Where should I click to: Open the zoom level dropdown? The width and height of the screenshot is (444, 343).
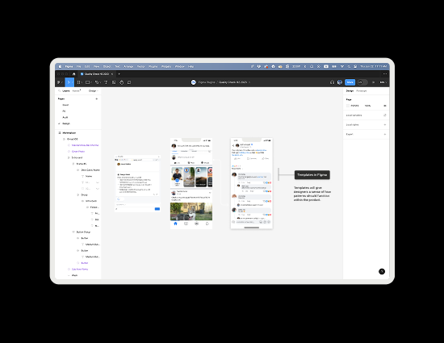tap(383, 82)
